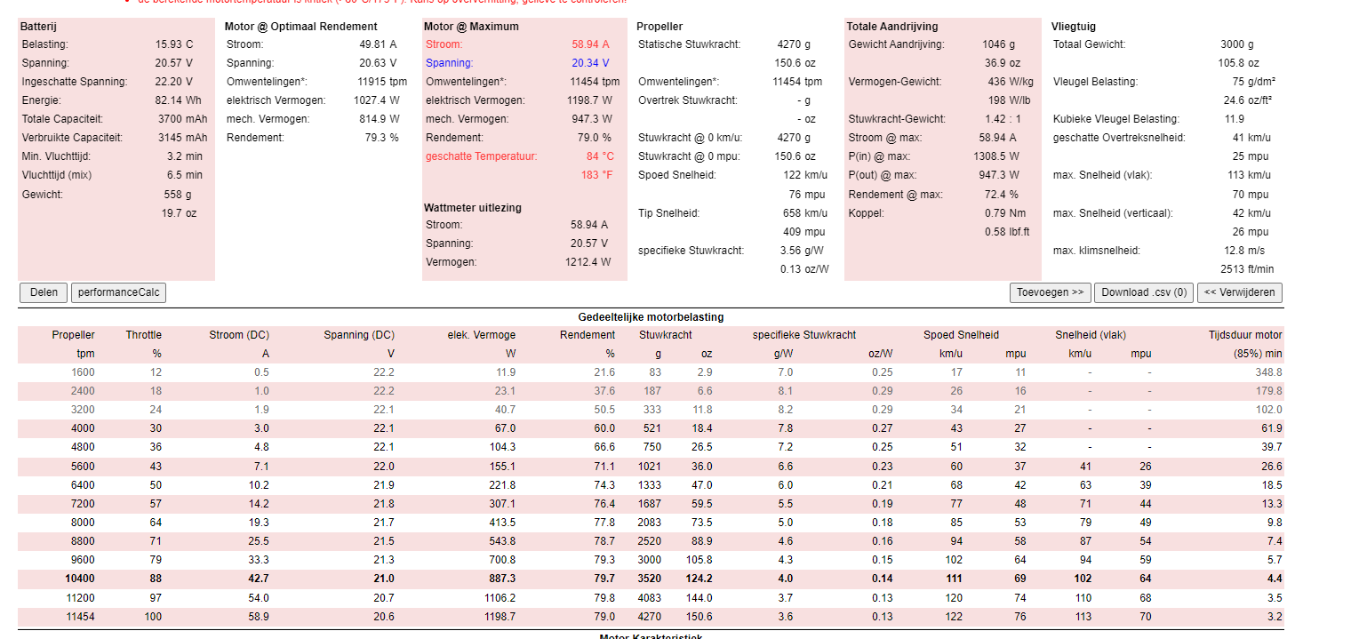
Task: Click the Tijdsduur motor column header
Action: click(x=1245, y=335)
